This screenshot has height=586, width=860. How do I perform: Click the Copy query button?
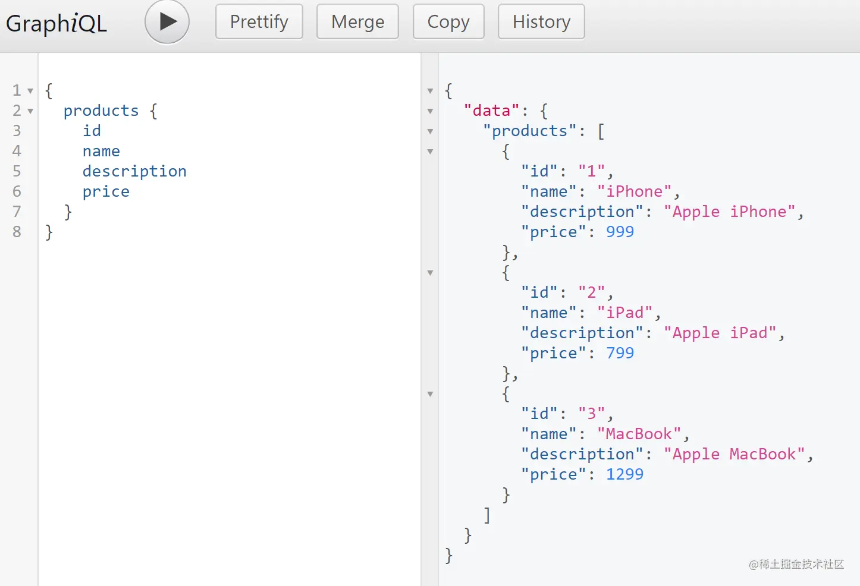point(448,22)
